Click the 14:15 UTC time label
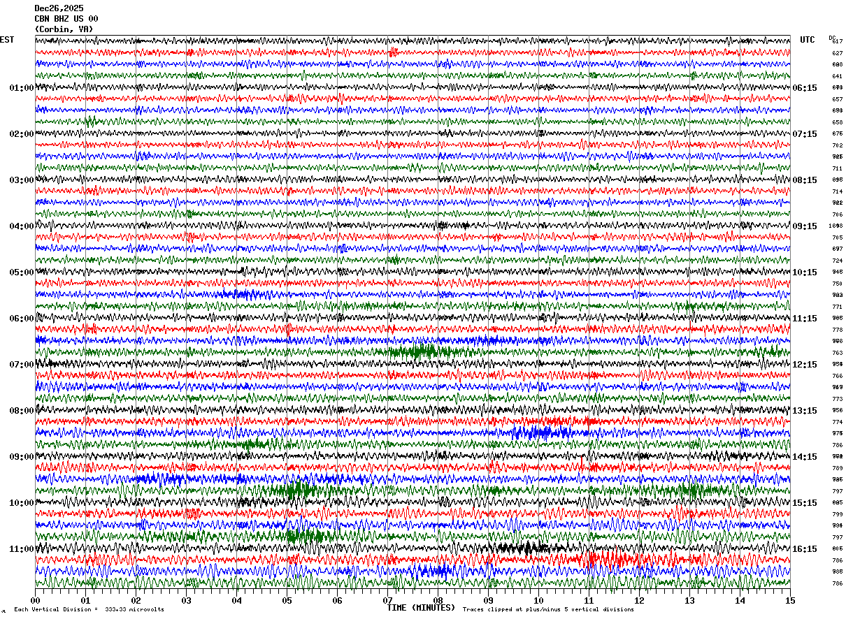The image size is (846, 619). (805, 457)
